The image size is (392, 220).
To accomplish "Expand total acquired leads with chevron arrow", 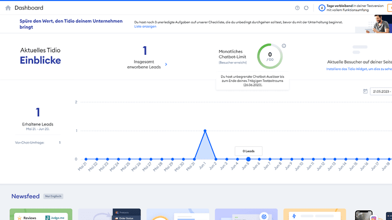I will 166,64.
